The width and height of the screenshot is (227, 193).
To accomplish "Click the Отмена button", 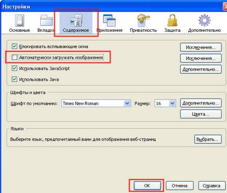I will pos(179,186).
